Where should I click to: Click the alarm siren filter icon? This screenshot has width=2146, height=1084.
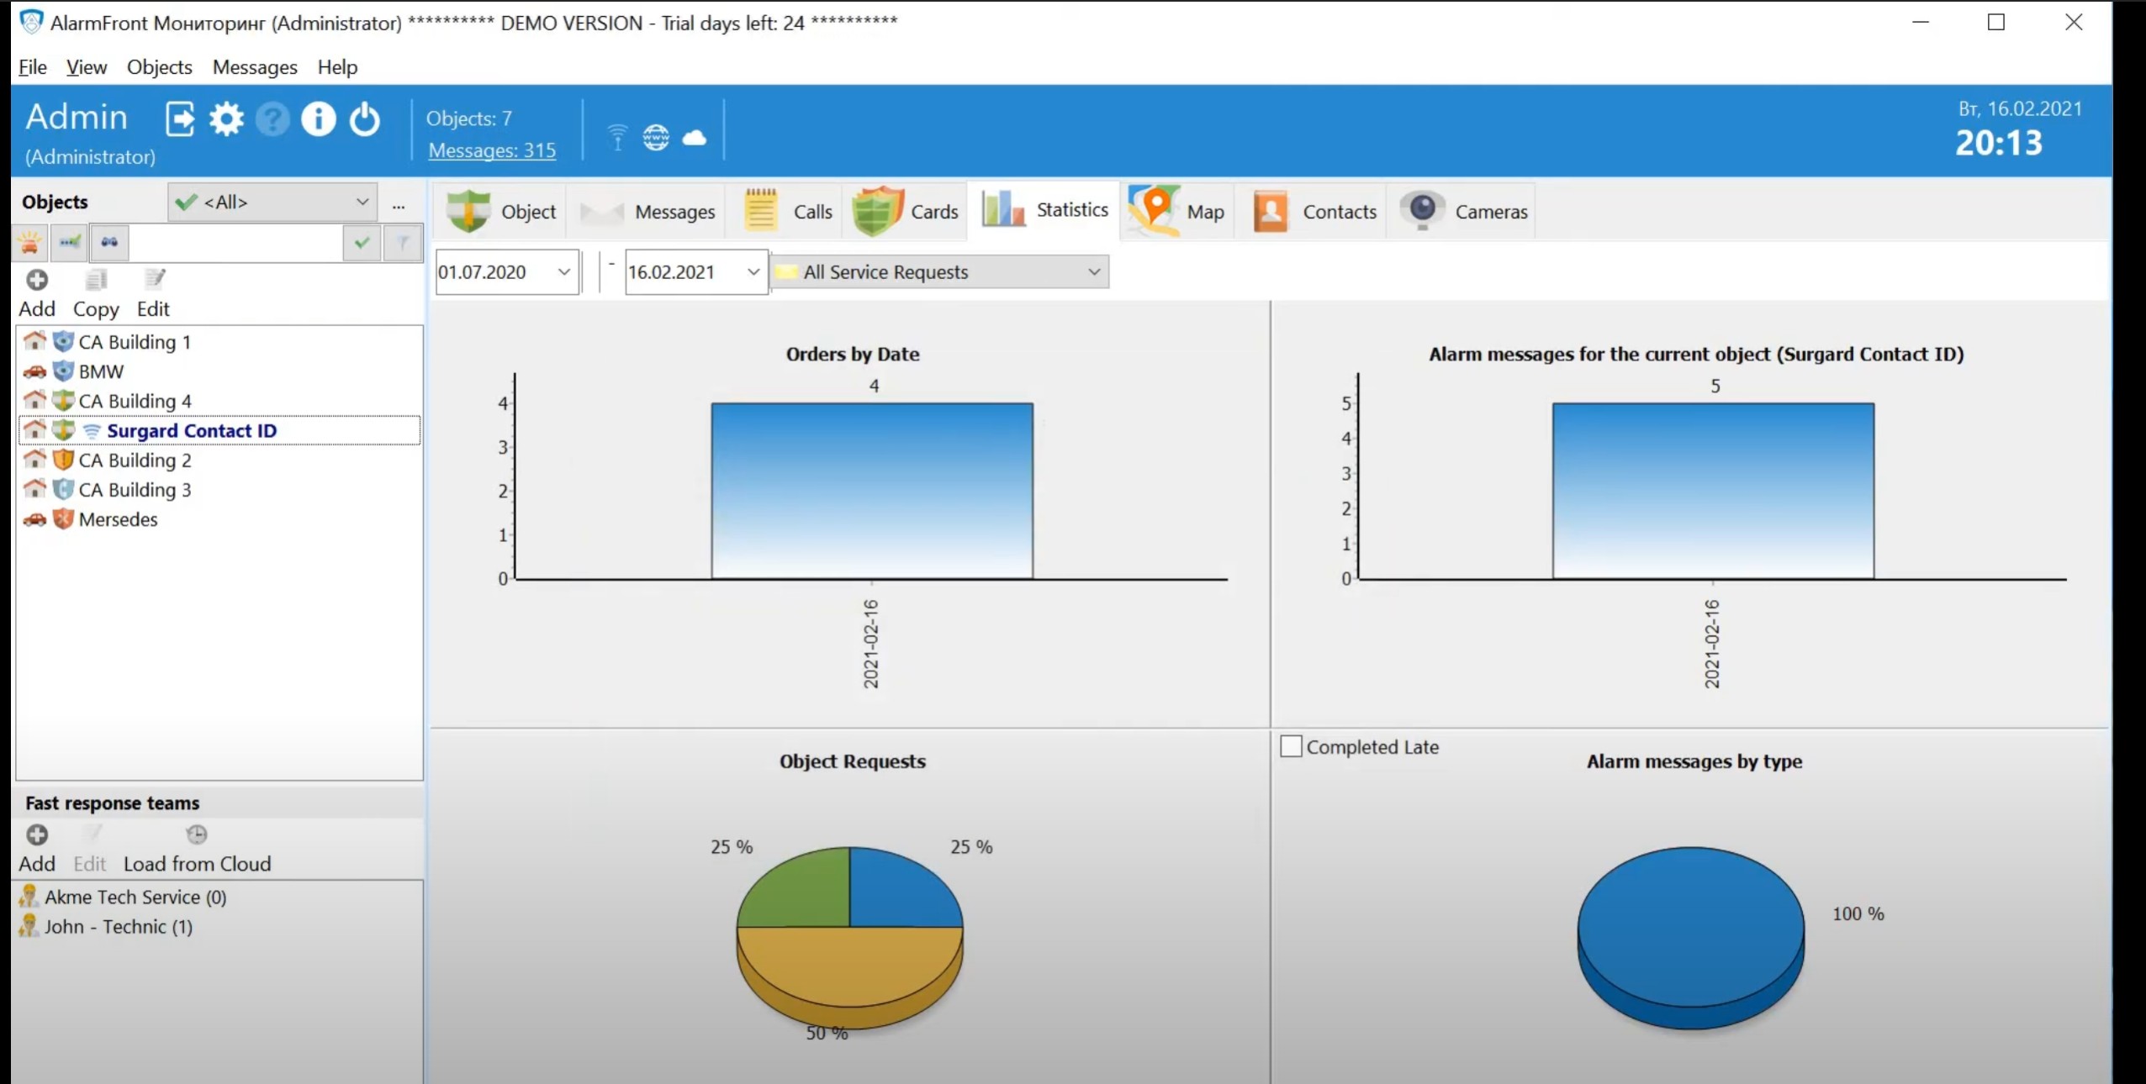click(29, 243)
